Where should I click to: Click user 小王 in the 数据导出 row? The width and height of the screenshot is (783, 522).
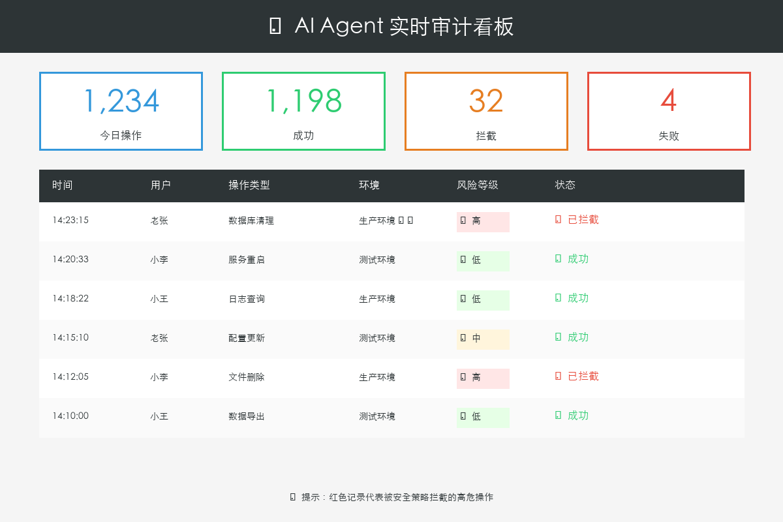[x=159, y=416]
